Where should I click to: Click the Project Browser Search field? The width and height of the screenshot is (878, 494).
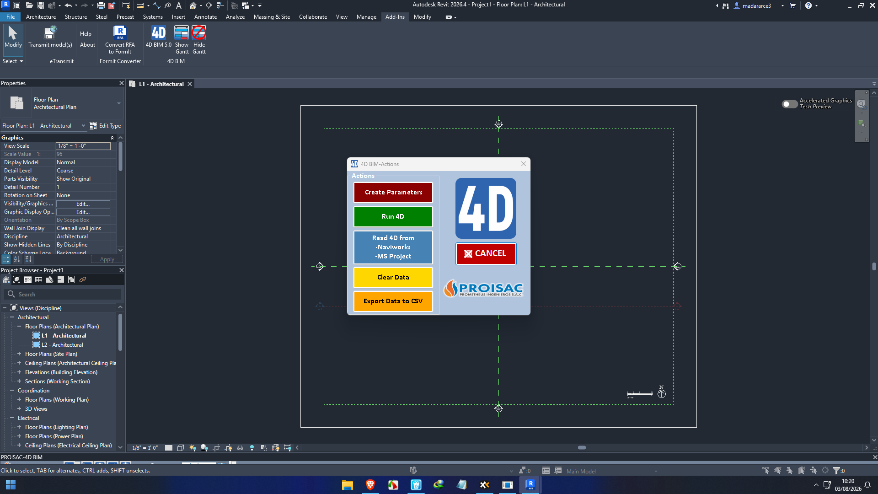tap(63, 295)
